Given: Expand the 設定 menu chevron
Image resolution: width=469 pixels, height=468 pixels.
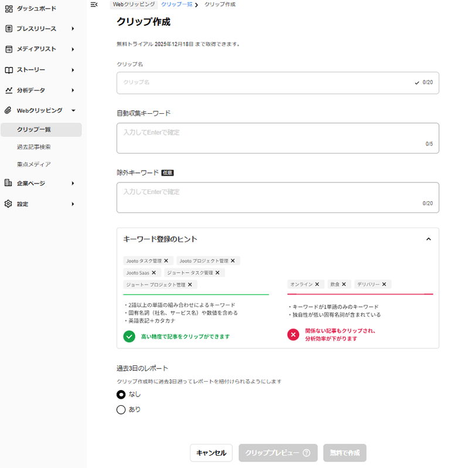Looking at the screenshot, I should click(73, 204).
